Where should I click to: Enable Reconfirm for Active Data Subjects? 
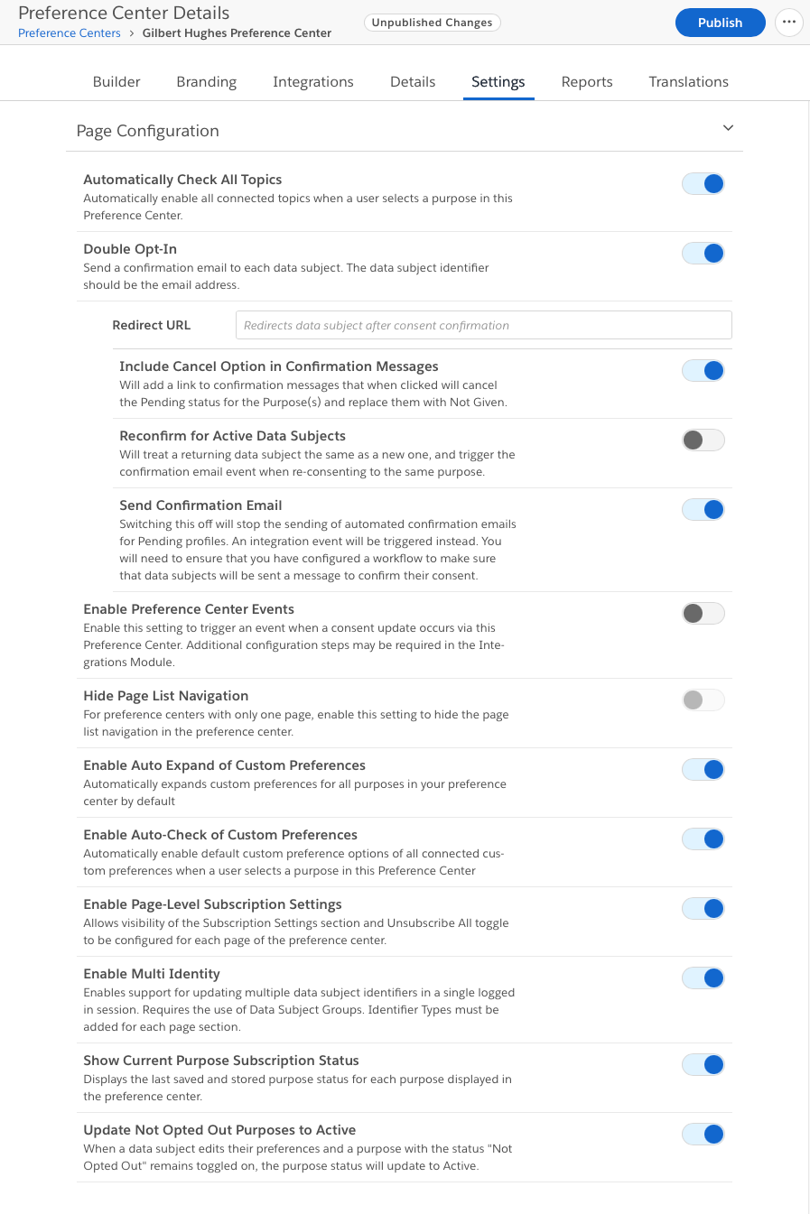point(703,440)
